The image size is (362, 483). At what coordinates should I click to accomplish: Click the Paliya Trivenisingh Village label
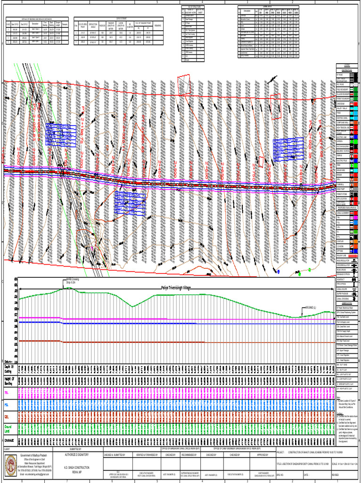pyautogui.click(x=176, y=287)
